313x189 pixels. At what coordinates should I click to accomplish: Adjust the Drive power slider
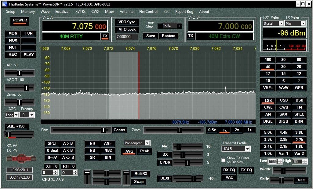pyautogui.click(x=19, y=102)
